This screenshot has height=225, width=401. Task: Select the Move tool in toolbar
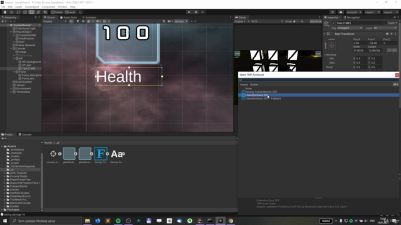(x=11, y=12)
